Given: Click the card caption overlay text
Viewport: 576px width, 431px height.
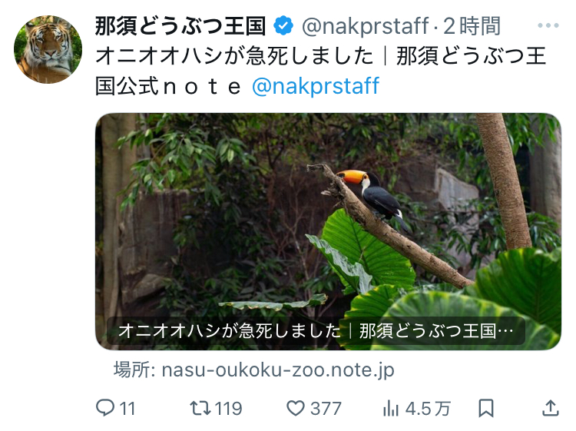Looking at the screenshot, I should (x=315, y=332).
